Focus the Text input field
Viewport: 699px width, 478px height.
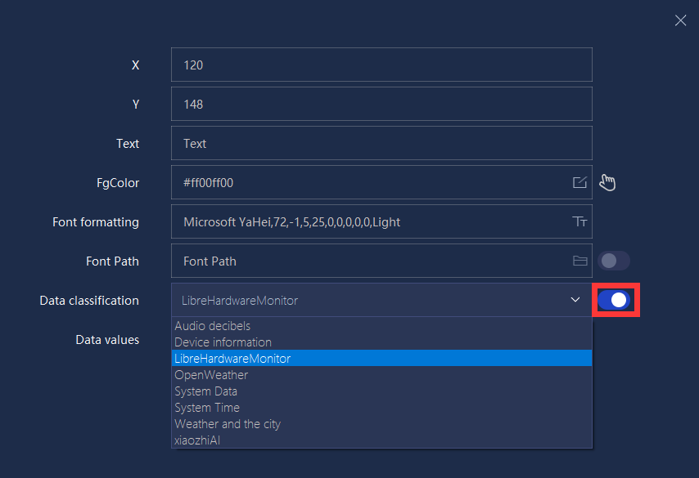tap(381, 143)
